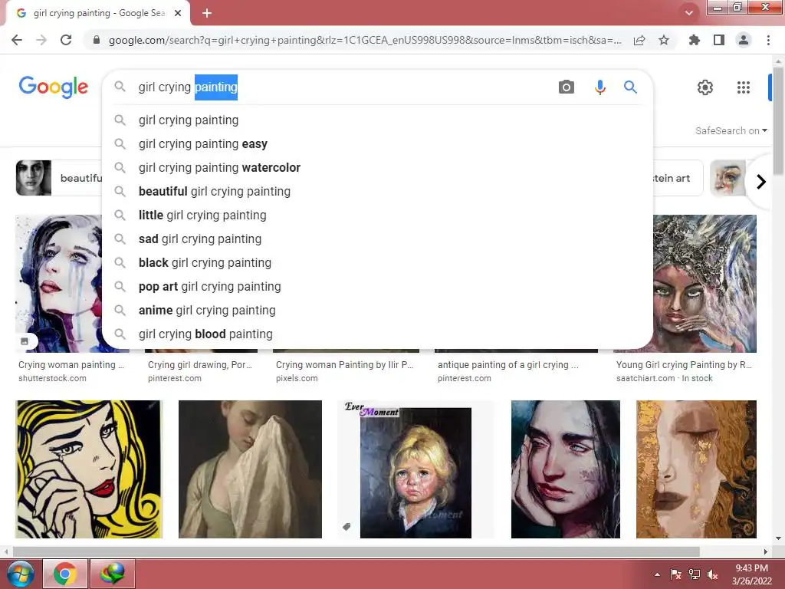
Task: Search by image with camera icon
Action: click(567, 87)
